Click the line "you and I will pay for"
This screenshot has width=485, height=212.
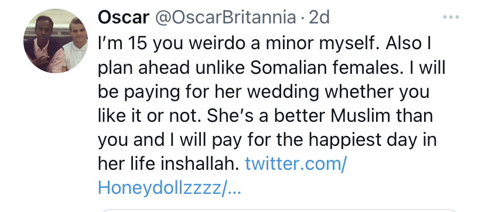click(267, 140)
